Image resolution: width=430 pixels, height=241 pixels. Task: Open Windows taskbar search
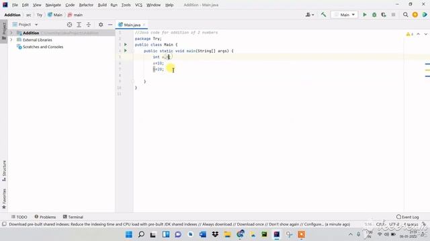tap(141, 234)
